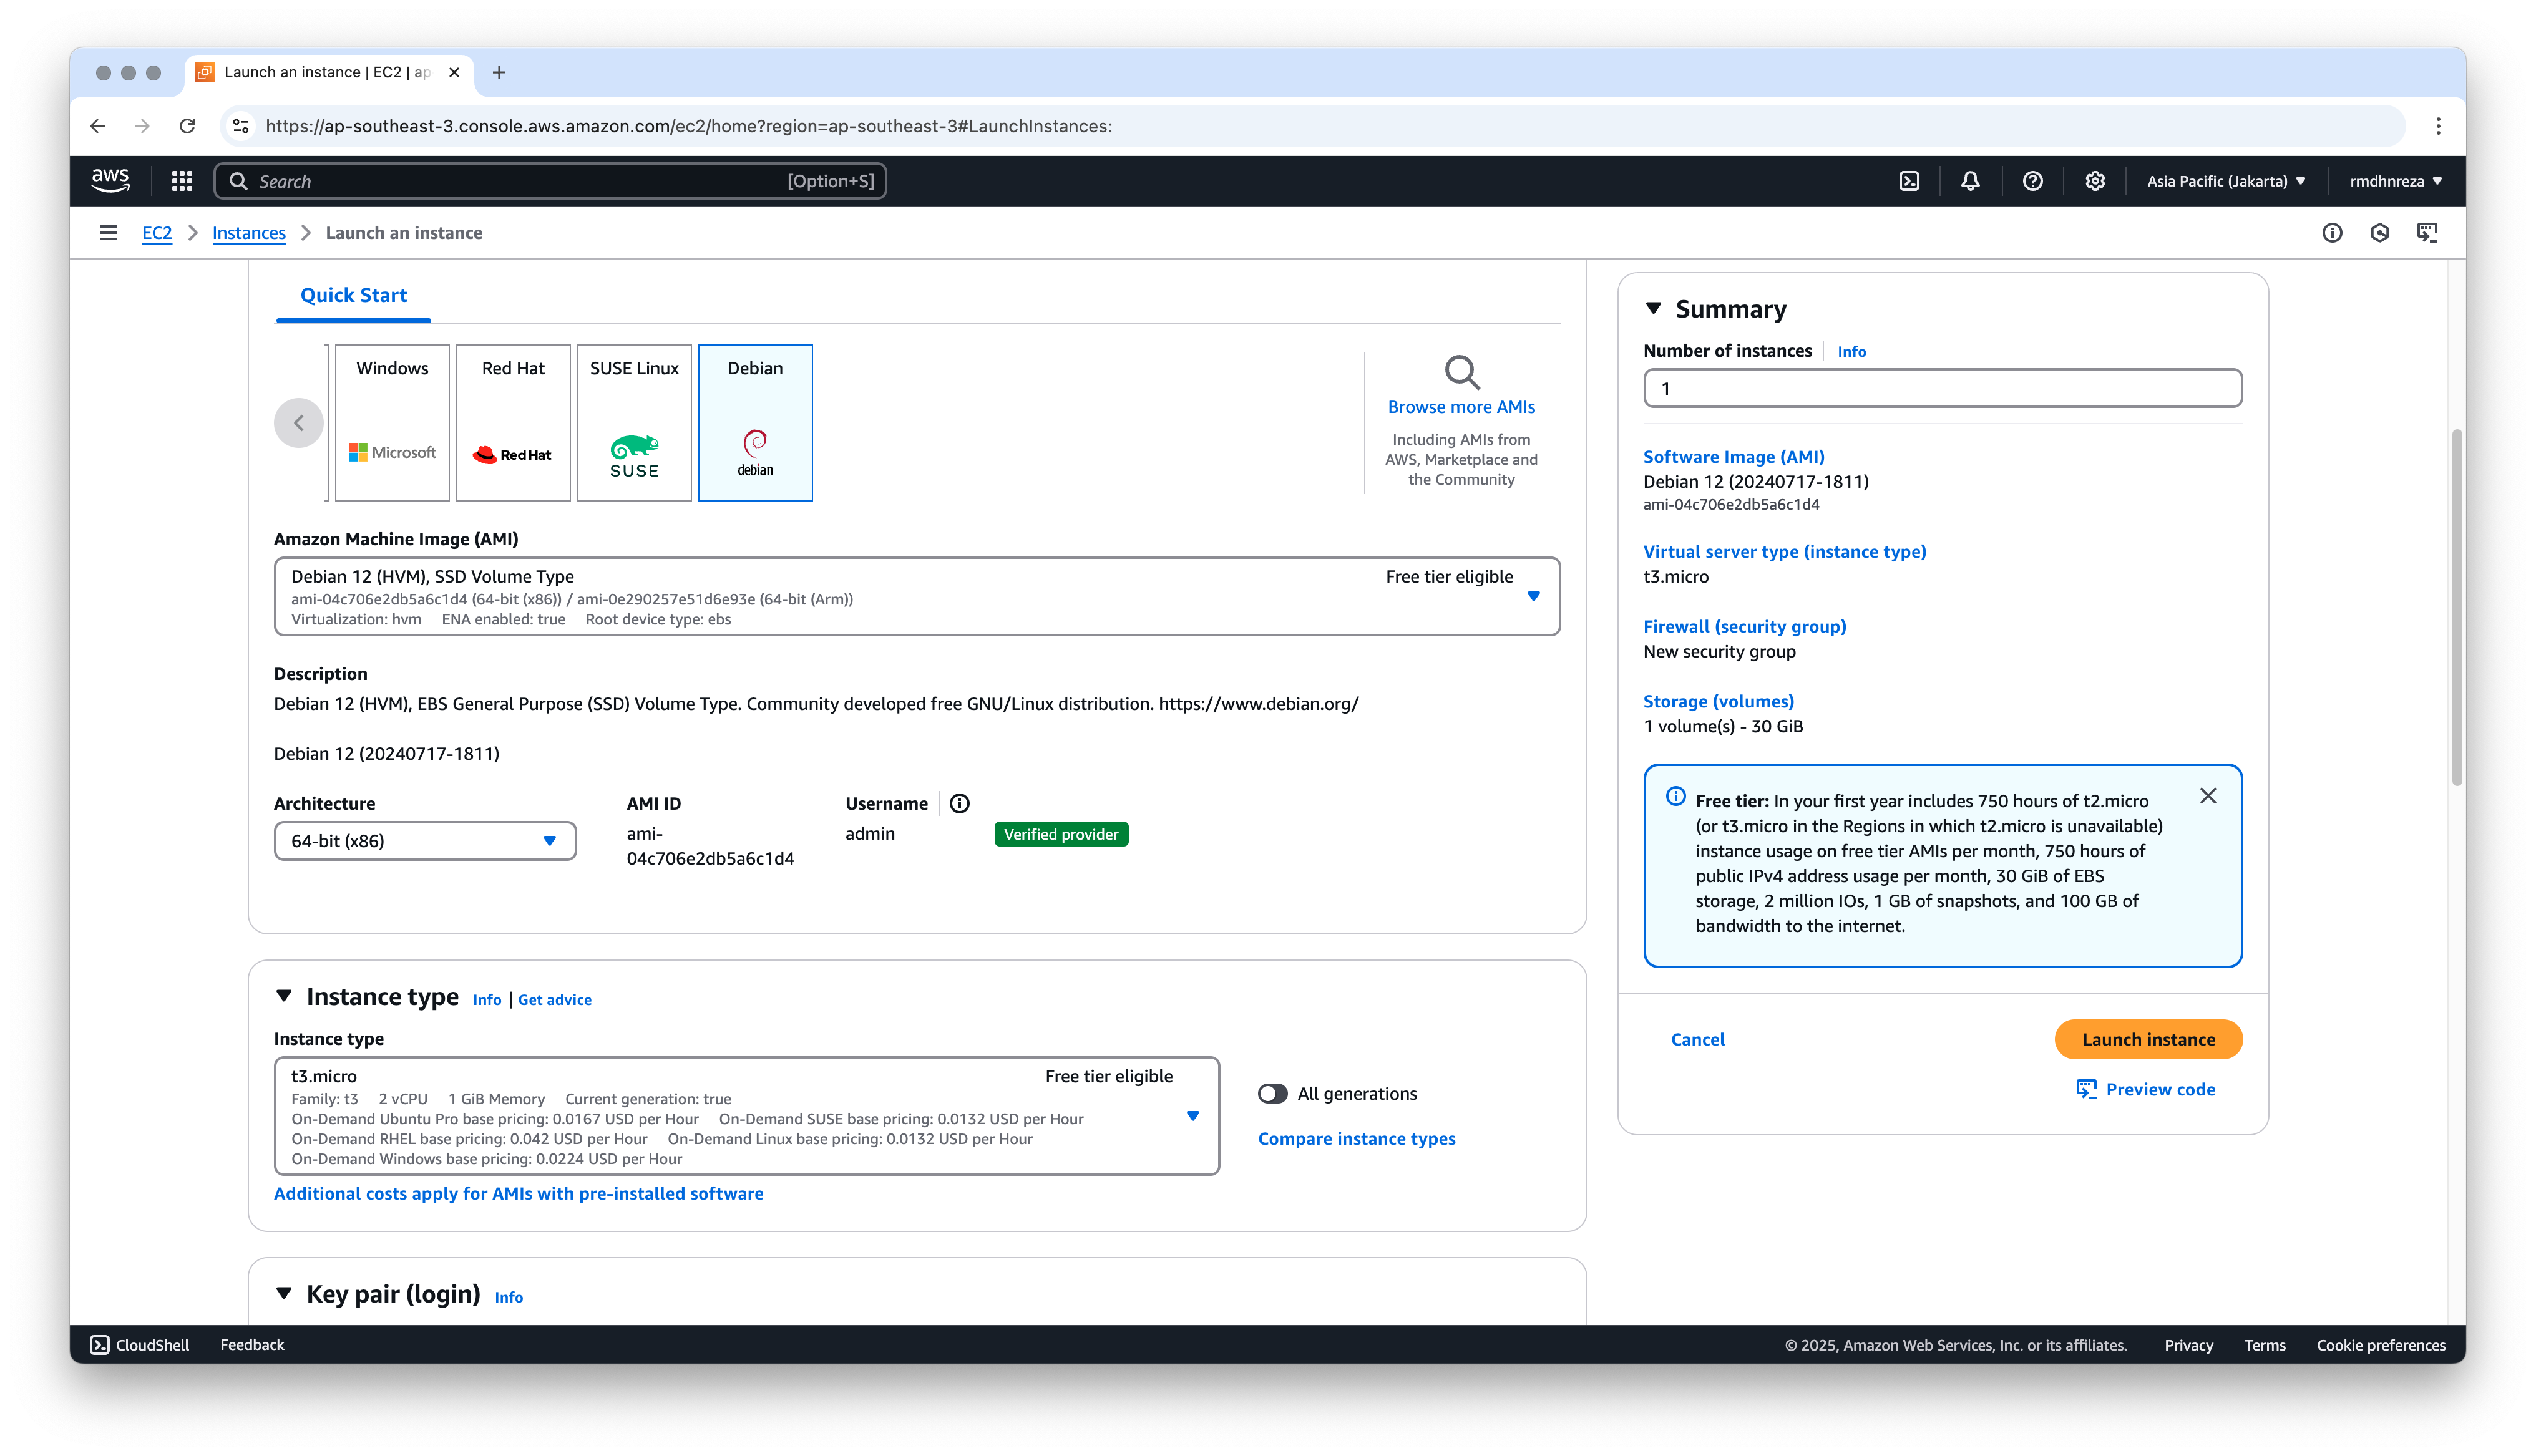
Task: Open the Architecture 64-bit (x86) dropdown
Action: [425, 841]
